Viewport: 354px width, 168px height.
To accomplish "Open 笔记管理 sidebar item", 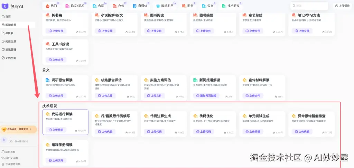I will tap(9, 50).
